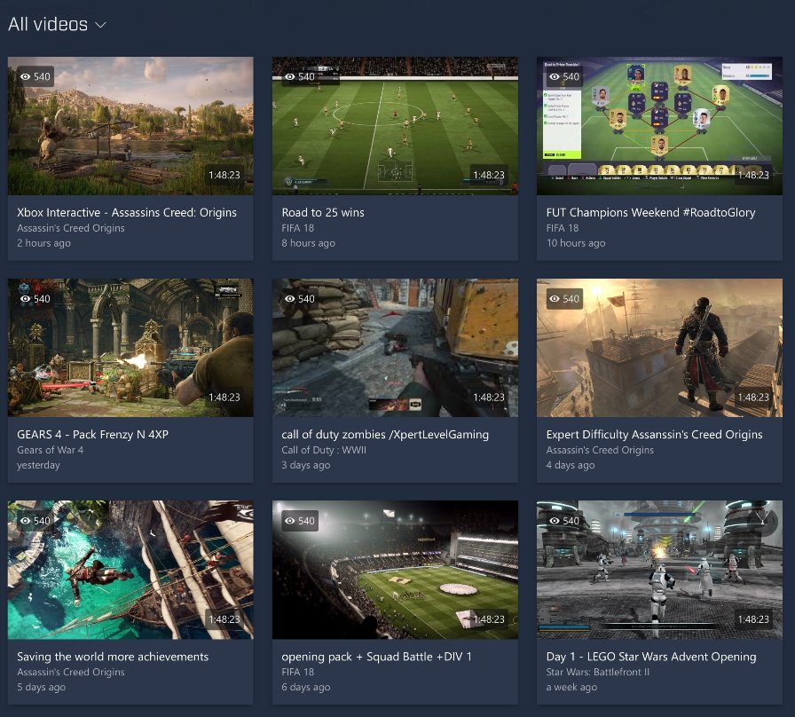Click 1:48:23 duration badge on Road to 25 wins

click(489, 175)
